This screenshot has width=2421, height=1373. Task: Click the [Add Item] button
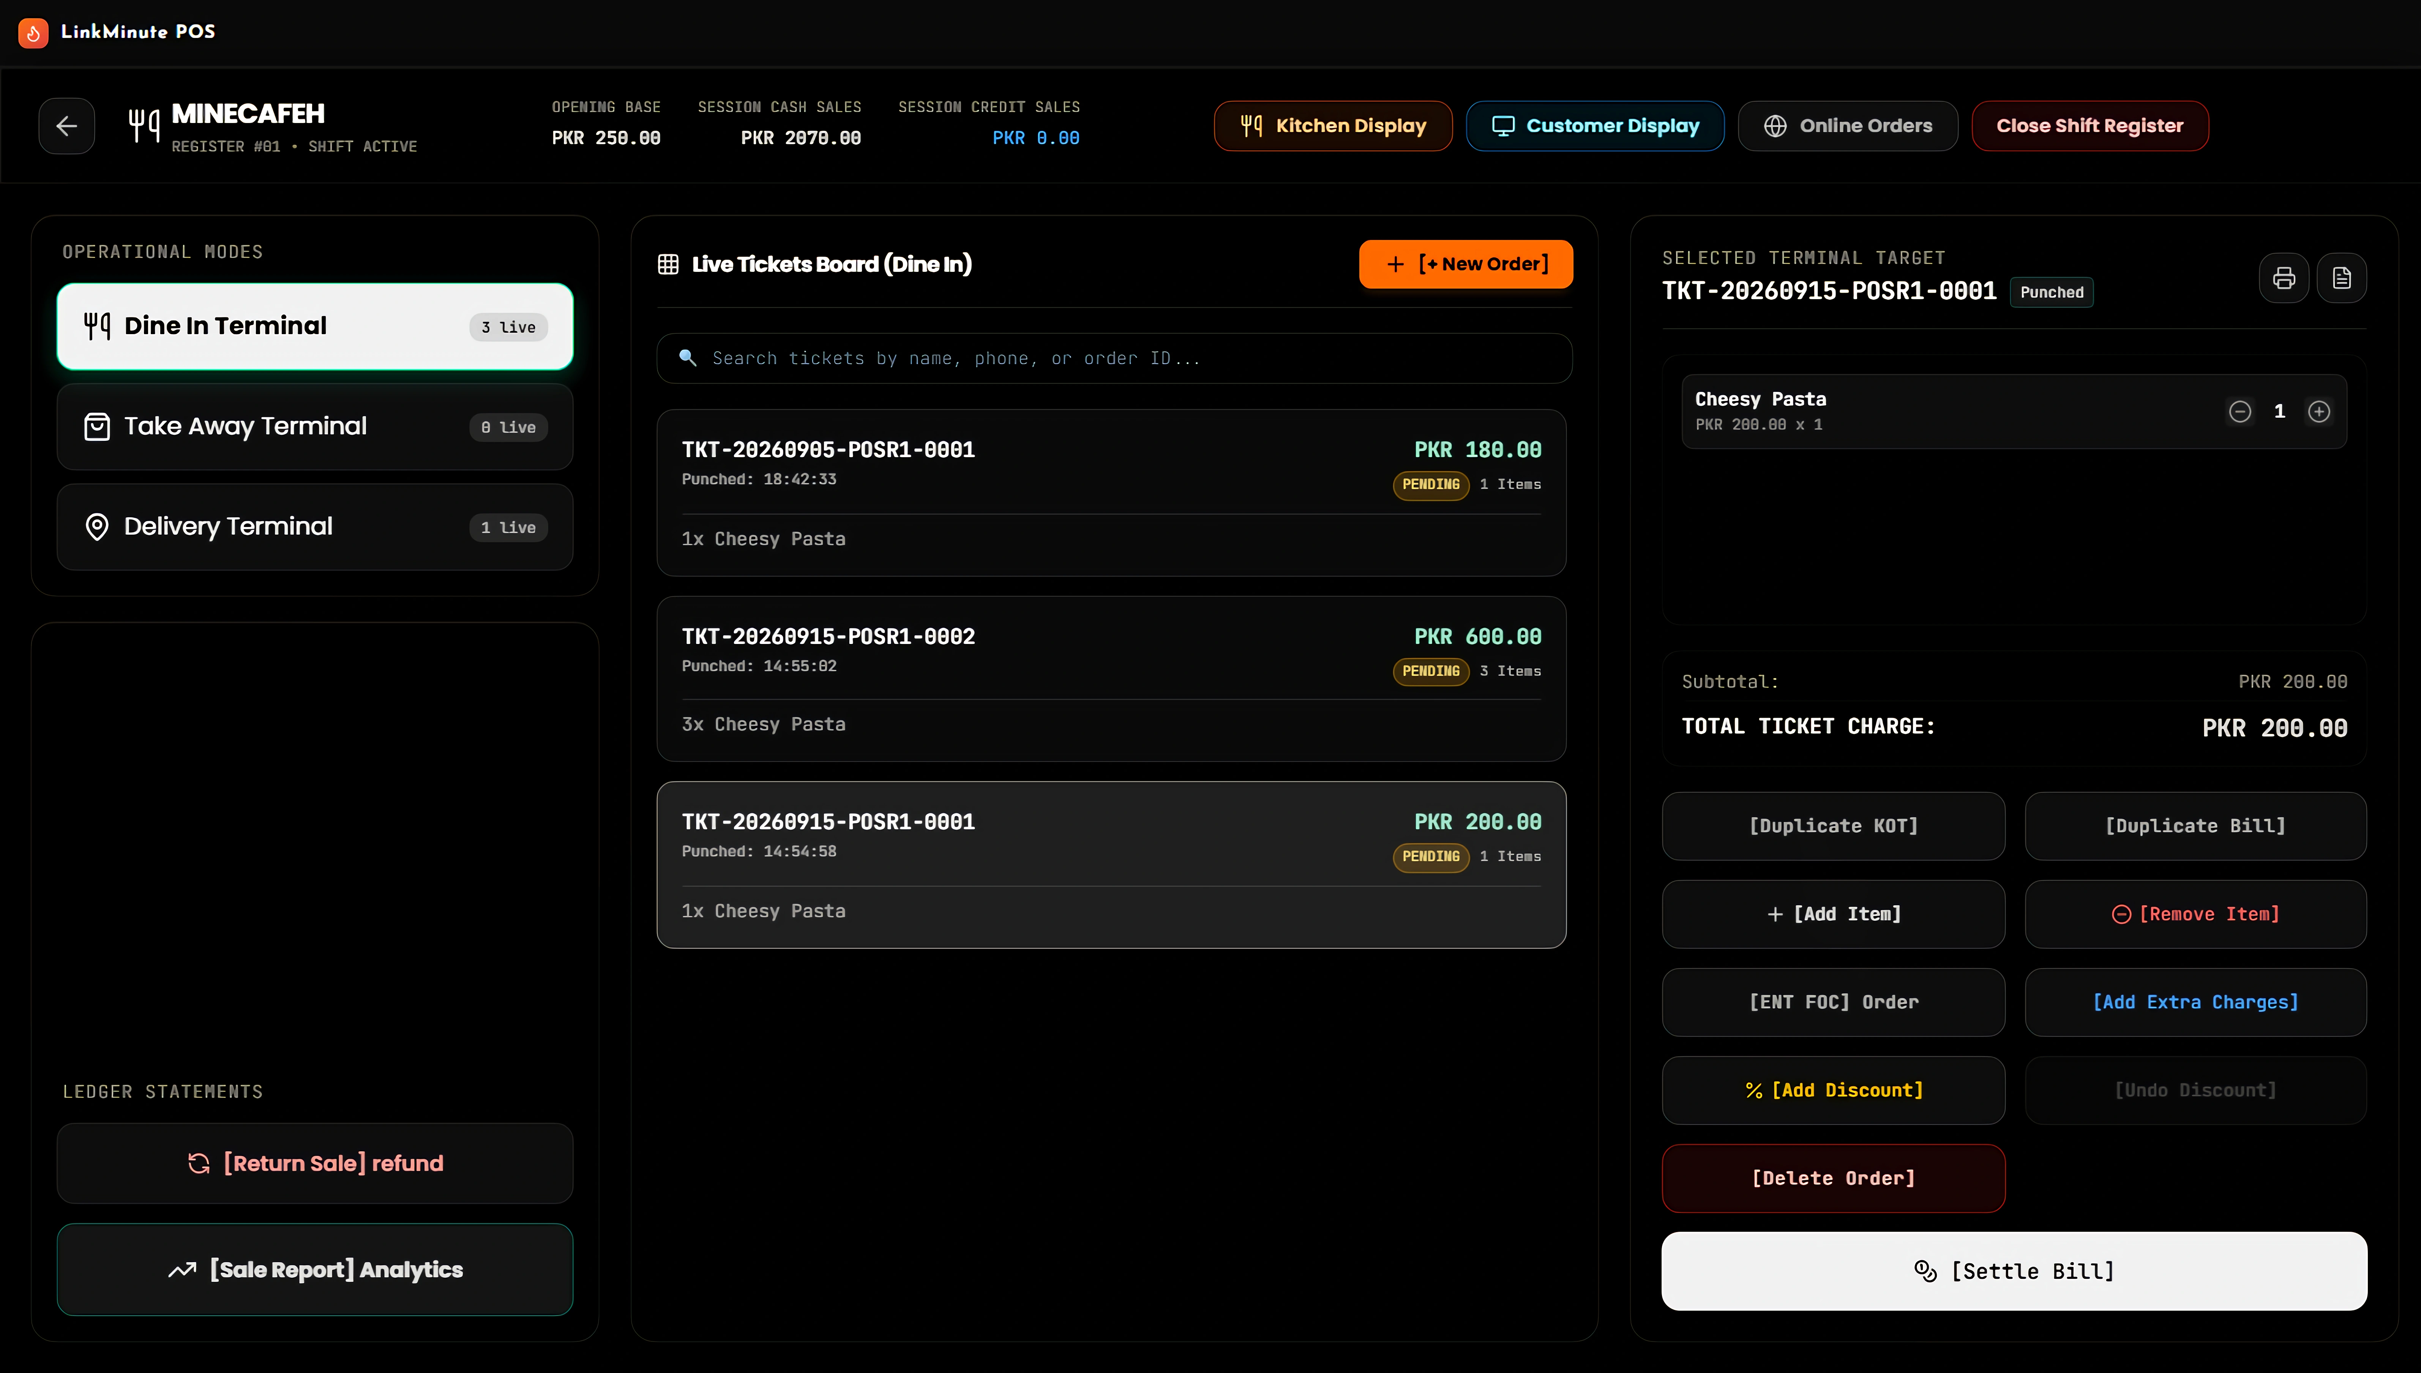pos(1833,914)
